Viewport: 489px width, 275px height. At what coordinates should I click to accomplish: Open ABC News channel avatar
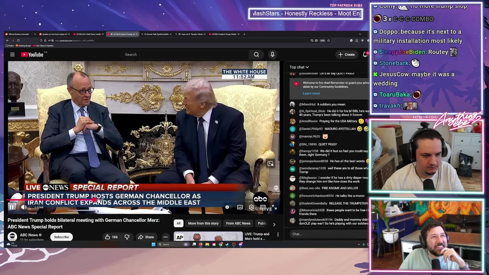[x=12, y=237]
